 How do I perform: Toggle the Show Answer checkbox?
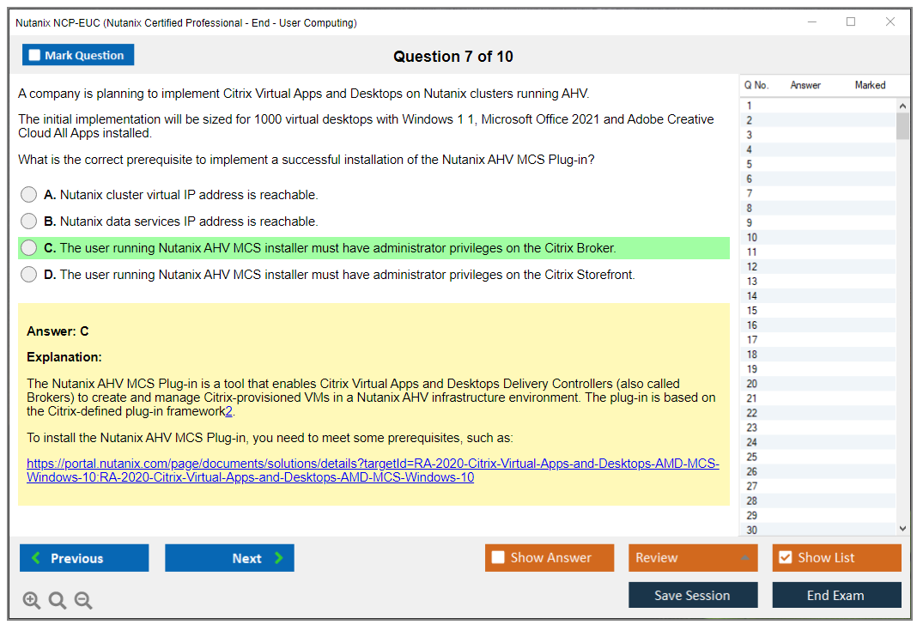(498, 558)
